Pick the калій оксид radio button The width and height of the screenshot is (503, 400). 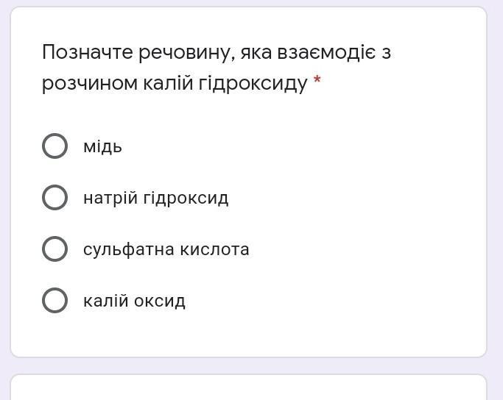click(55, 301)
